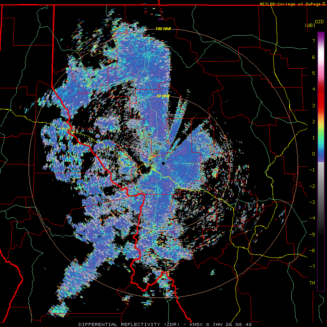
Task: Click the -7 tick label on color scale
Action: pyautogui.click(x=312, y=267)
